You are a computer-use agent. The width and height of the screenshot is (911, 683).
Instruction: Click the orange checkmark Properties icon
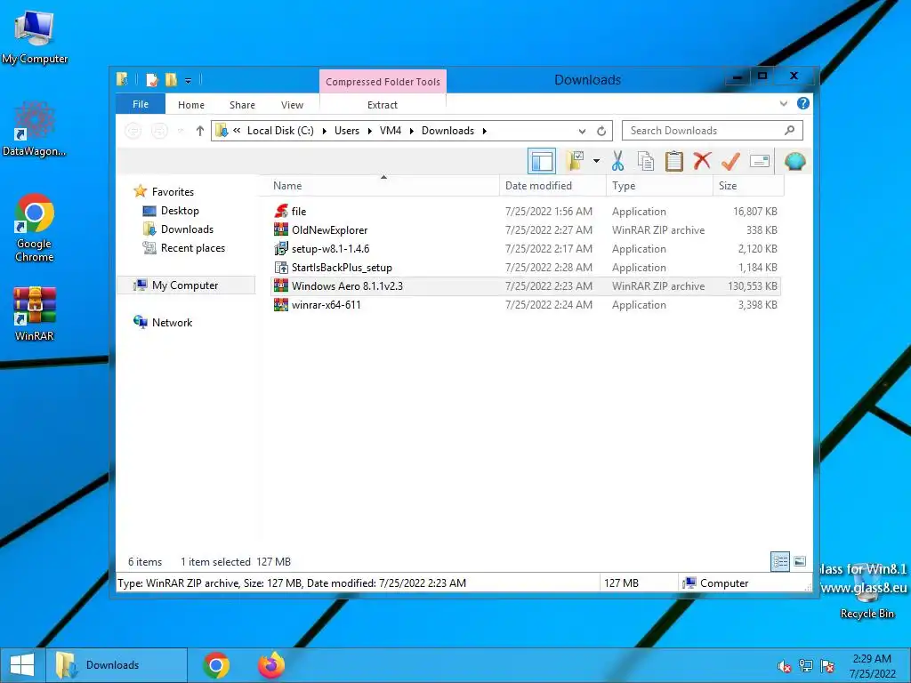click(730, 161)
